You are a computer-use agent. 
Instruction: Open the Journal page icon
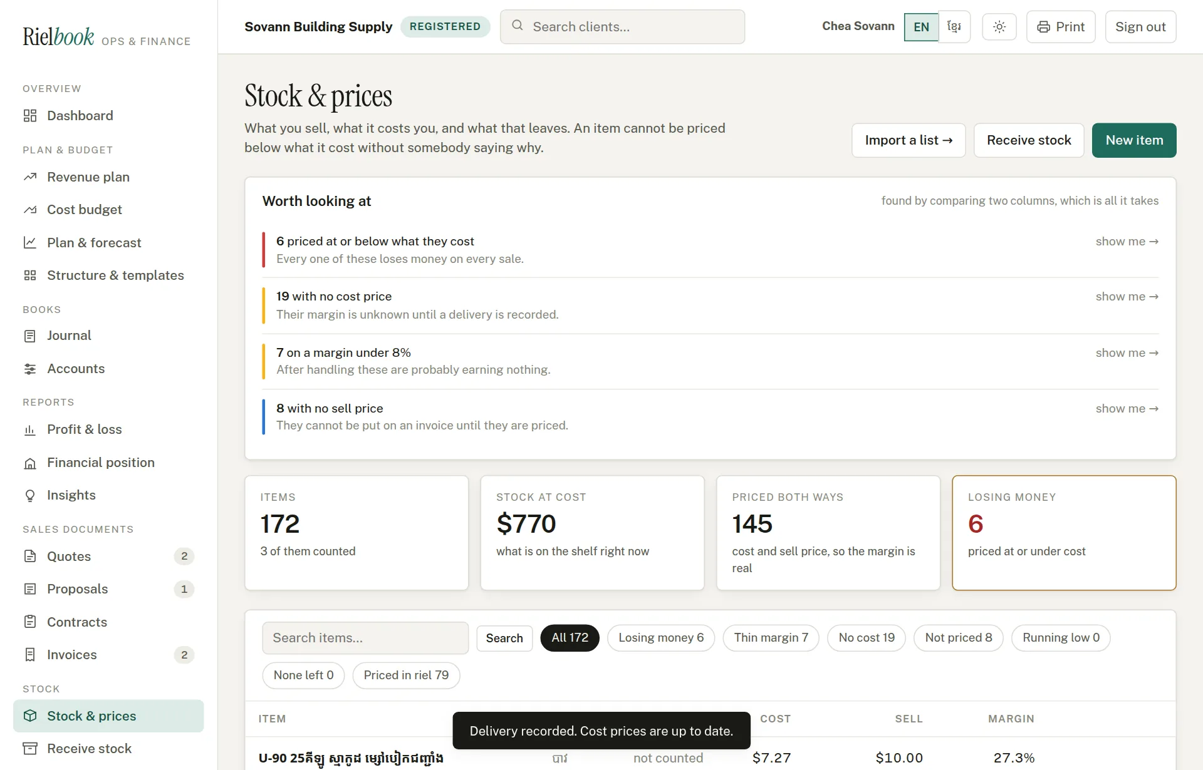point(30,336)
